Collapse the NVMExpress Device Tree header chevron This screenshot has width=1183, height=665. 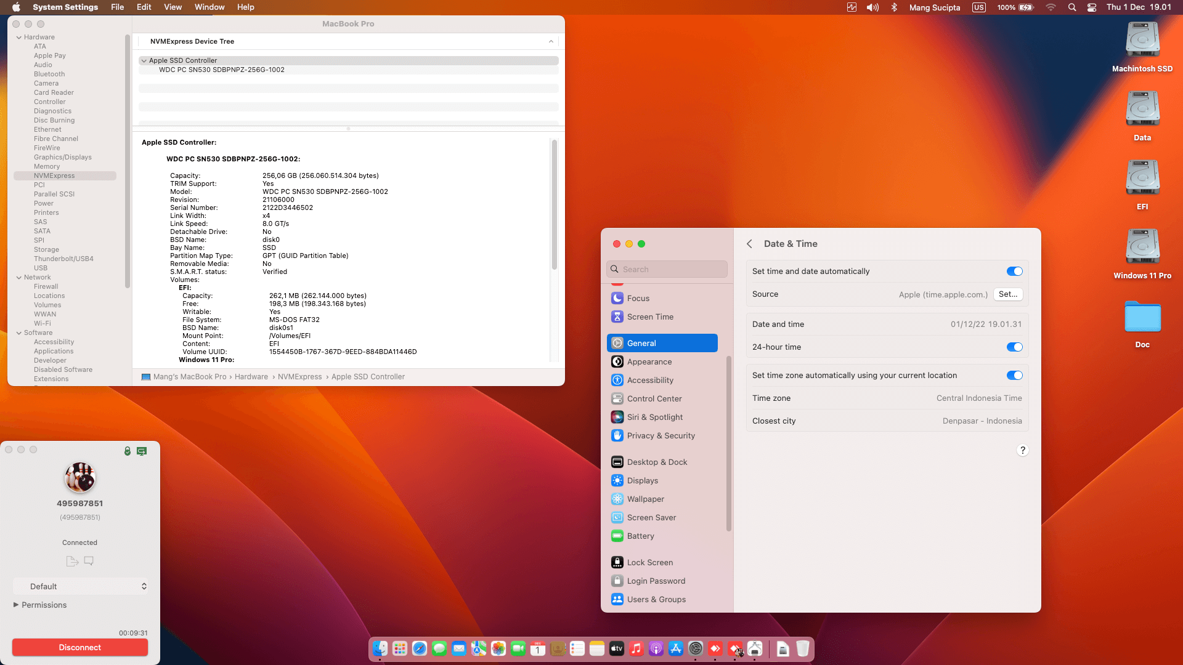[x=551, y=42]
